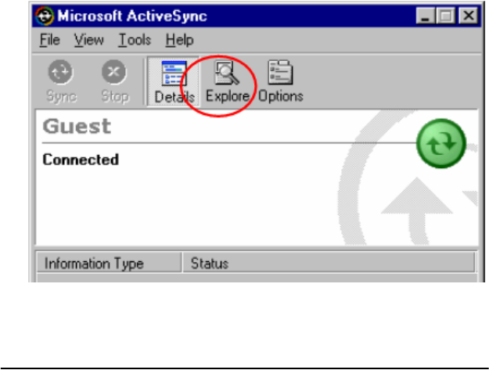Open the Options toolbar icon
This screenshot has height=370, width=489.
(x=280, y=81)
